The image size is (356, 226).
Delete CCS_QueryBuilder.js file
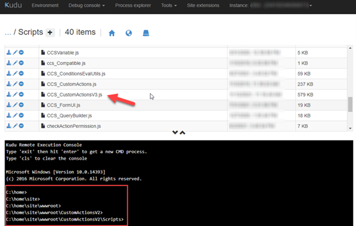21,115
